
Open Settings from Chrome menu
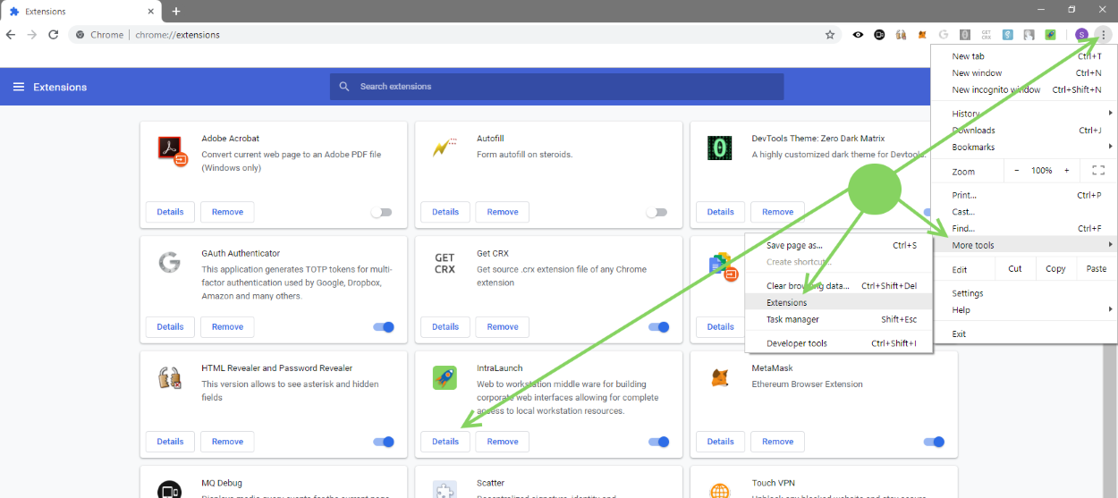coord(1024,293)
